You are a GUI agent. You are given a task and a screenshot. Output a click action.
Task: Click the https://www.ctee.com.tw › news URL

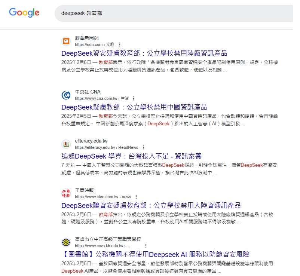pos(103,197)
